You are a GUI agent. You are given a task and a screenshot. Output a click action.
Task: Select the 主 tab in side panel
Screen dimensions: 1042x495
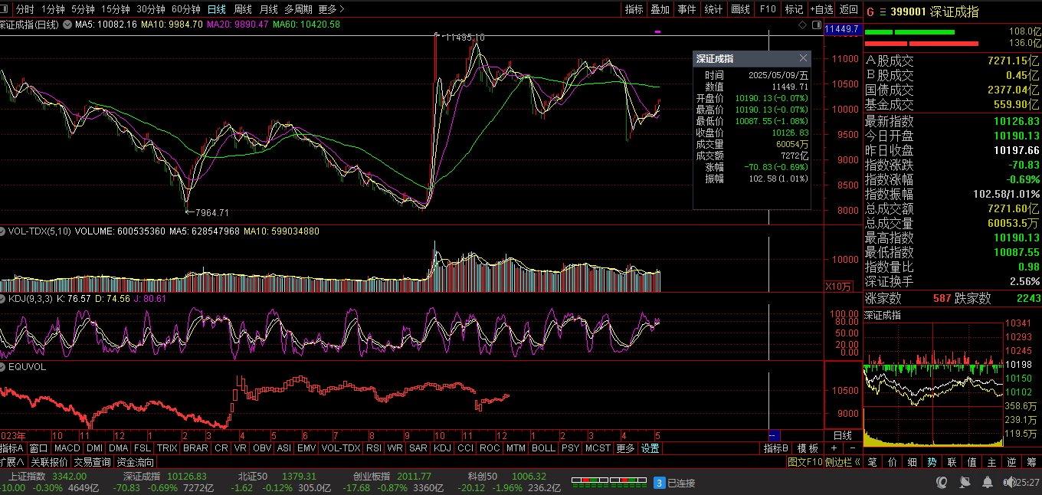991,462
